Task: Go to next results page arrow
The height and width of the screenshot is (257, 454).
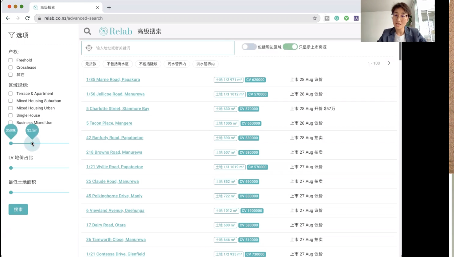Action: (389, 63)
